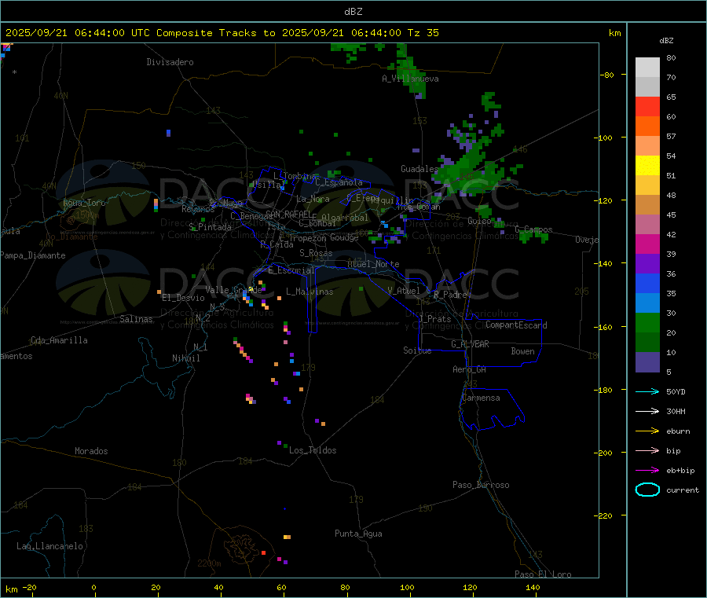The width and height of the screenshot is (707, 598).
Task: Click the eb+bip magenta arrow legend icon
Action: (647, 471)
